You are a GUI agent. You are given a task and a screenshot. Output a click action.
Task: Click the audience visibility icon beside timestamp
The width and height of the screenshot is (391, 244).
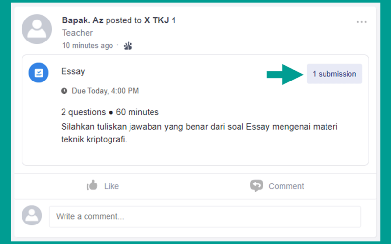128,46
